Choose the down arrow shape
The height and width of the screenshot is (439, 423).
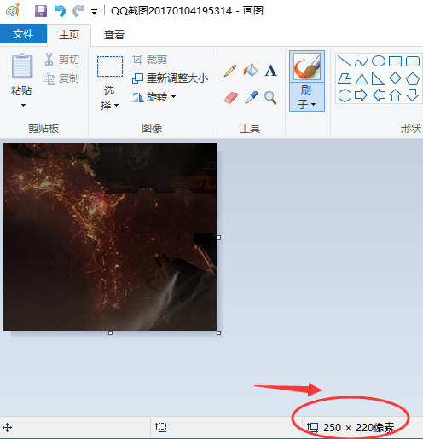point(412,95)
